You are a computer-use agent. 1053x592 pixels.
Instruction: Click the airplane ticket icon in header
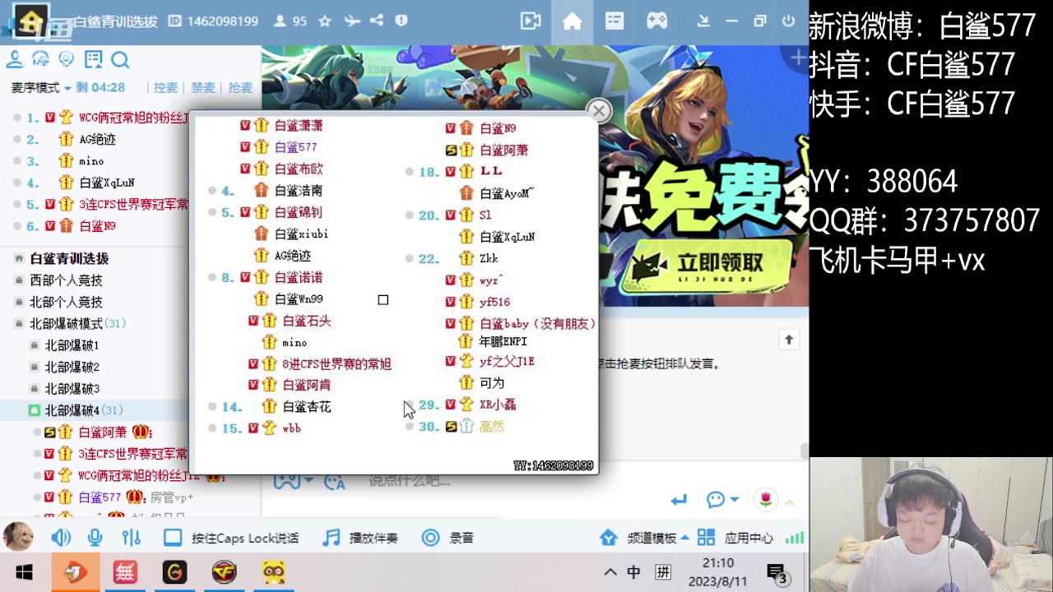352,21
